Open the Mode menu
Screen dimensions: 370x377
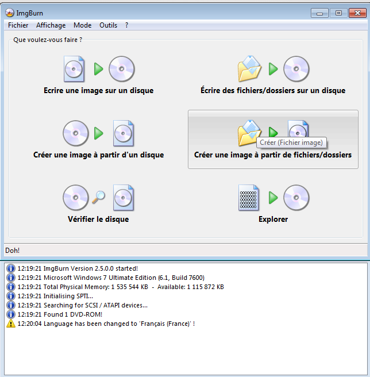pos(83,25)
